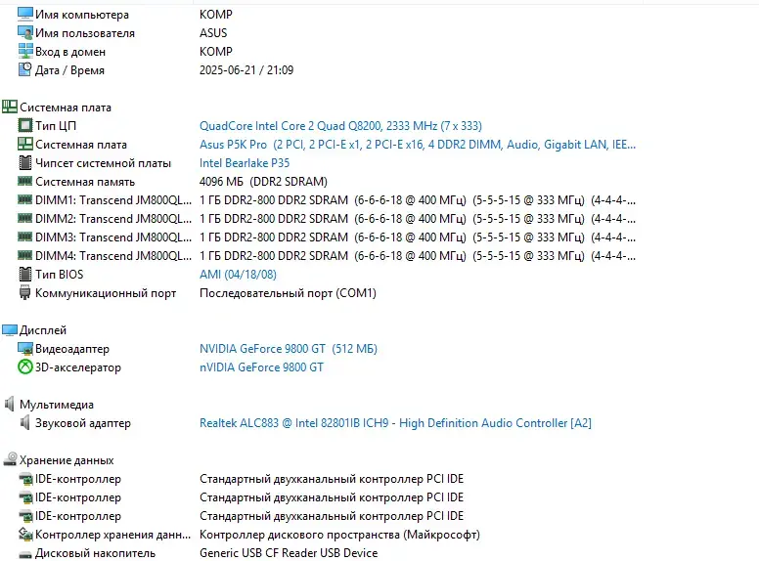Select the Системная память row label
The image size is (759, 561).
pyautogui.click(x=85, y=182)
